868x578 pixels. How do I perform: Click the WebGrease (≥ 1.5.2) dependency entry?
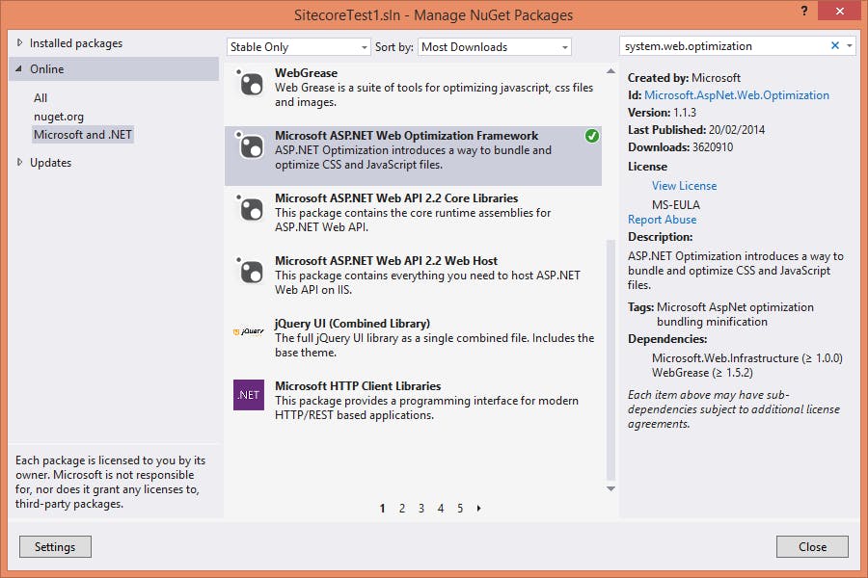tap(702, 373)
